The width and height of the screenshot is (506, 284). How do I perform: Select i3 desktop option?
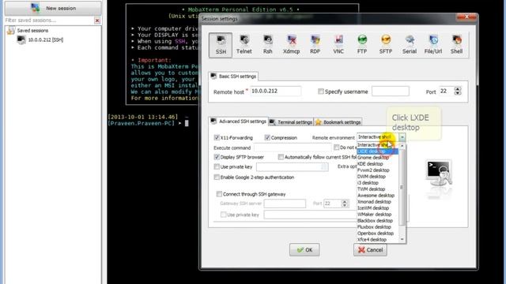[378, 182]
